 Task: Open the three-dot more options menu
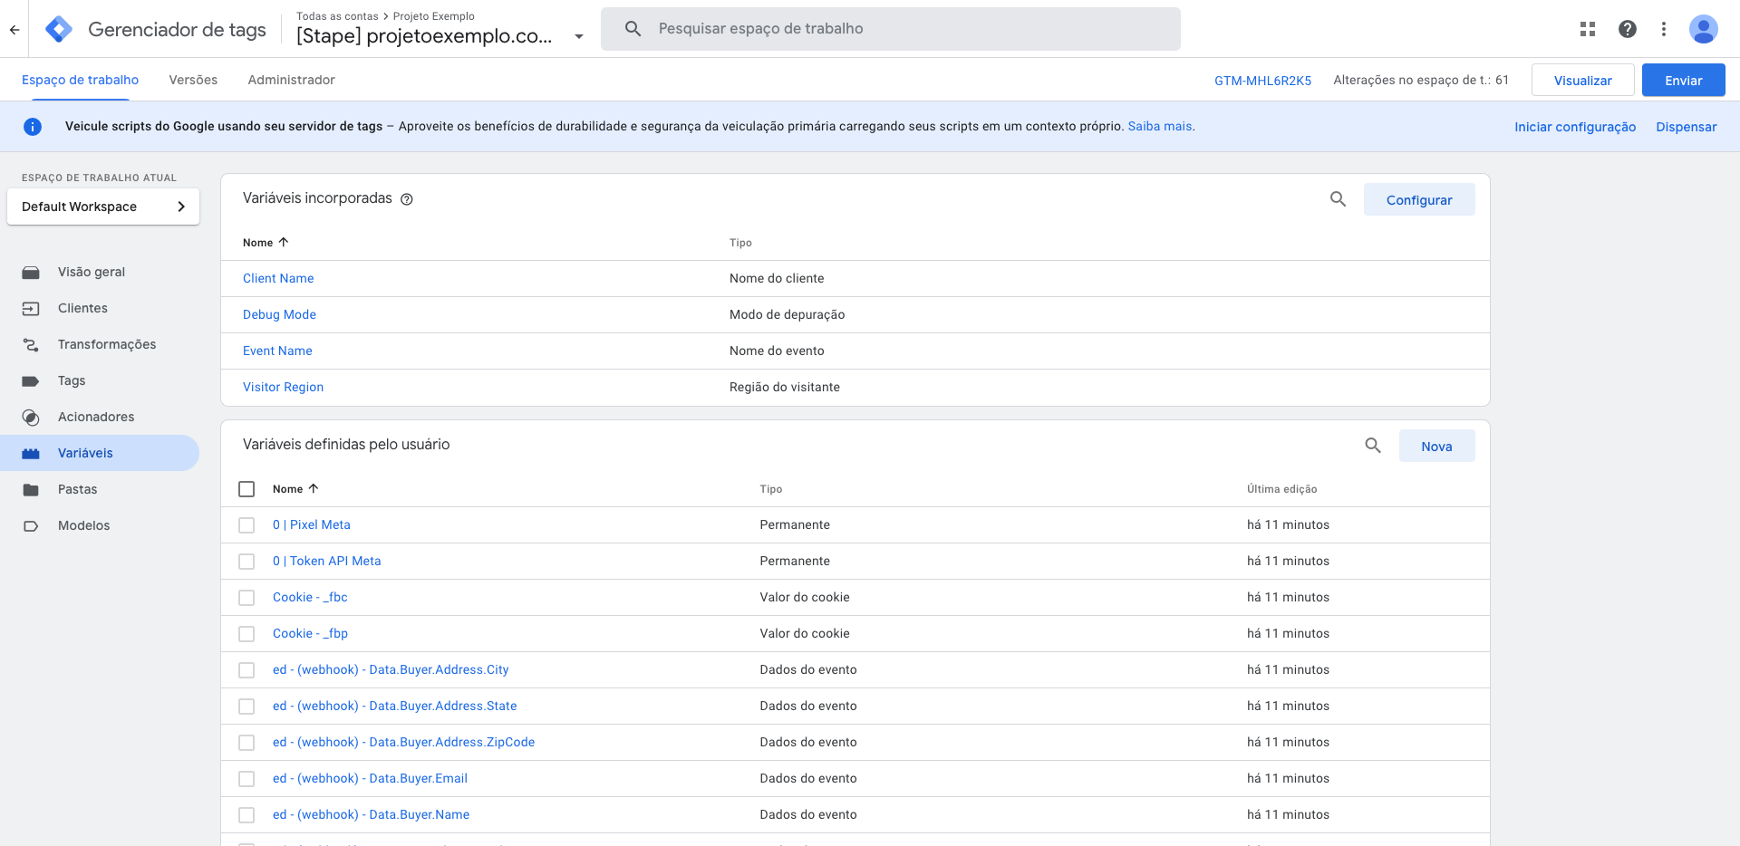pos(1663,29)
